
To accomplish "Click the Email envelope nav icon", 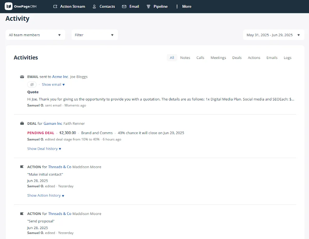I will [x=124, y=7].
